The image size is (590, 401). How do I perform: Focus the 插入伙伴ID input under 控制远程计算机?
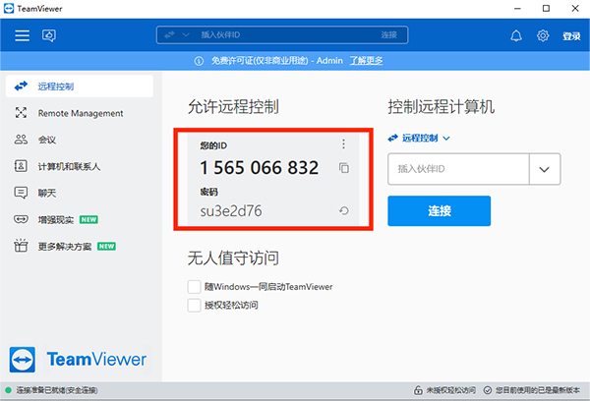(x=458, y=169)
